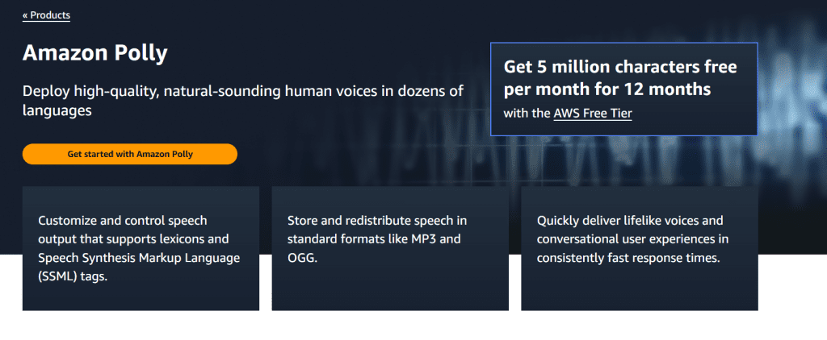Viewport: 827px width, 340px height.
Task: Click the 'OGG.' text in middle card
Action: 302,258
